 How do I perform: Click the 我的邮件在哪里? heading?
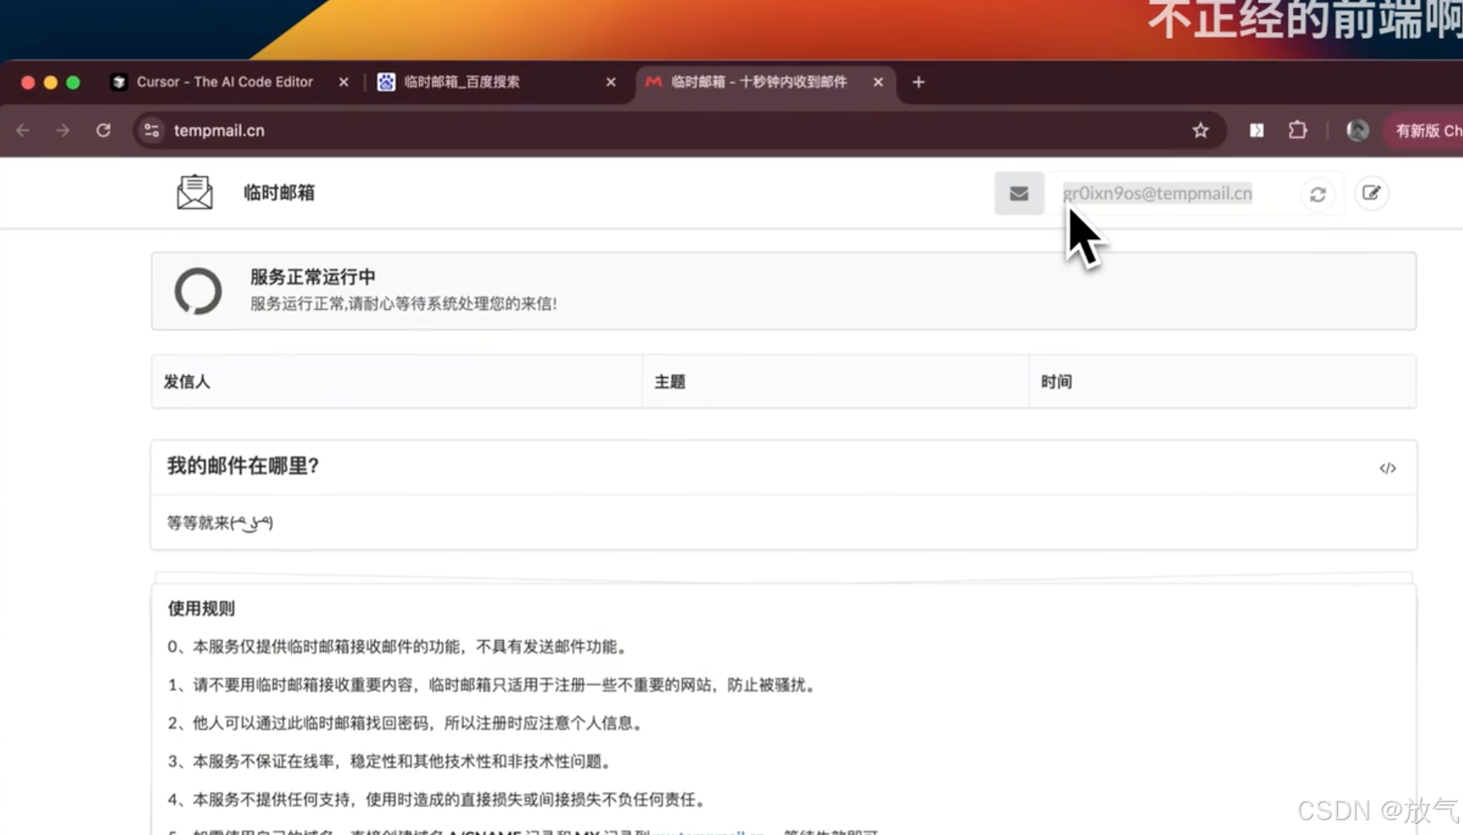point(243,466)
